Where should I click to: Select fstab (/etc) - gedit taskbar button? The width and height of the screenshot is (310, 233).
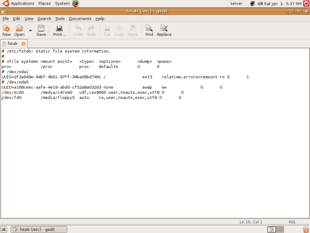[39, 230]
